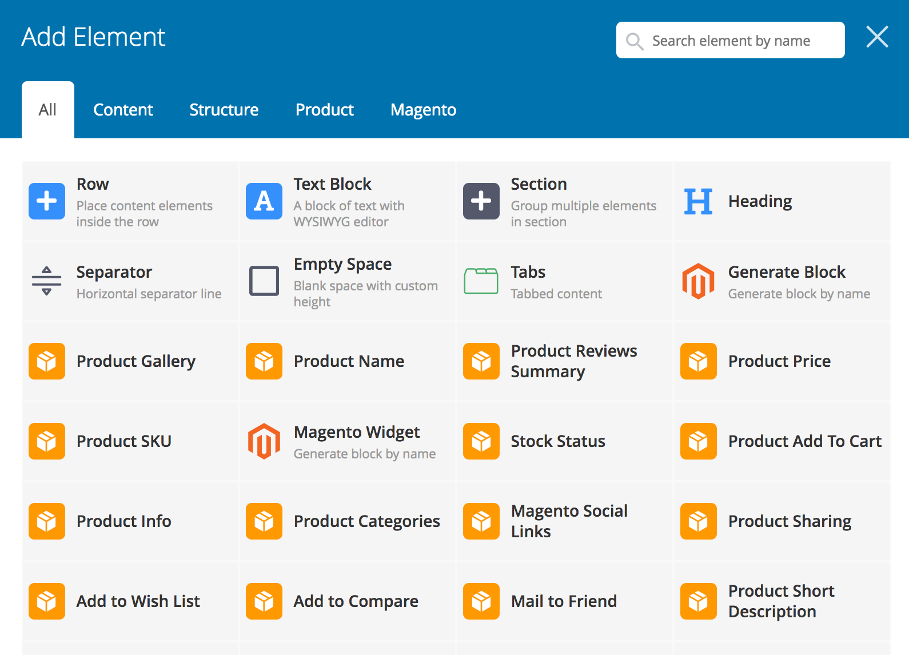The height and width of the screenshot is (655, 909).
Task: Click the dark plus Section icon
Action: (x=481, y=201)
